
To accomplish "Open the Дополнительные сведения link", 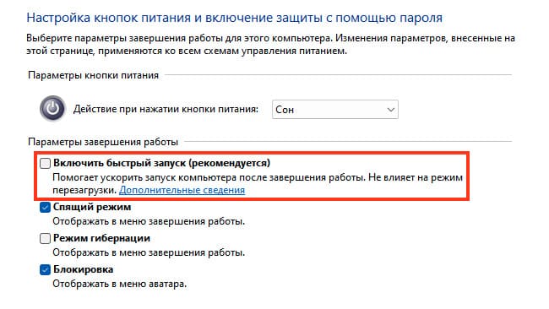I will pos(182,190).
